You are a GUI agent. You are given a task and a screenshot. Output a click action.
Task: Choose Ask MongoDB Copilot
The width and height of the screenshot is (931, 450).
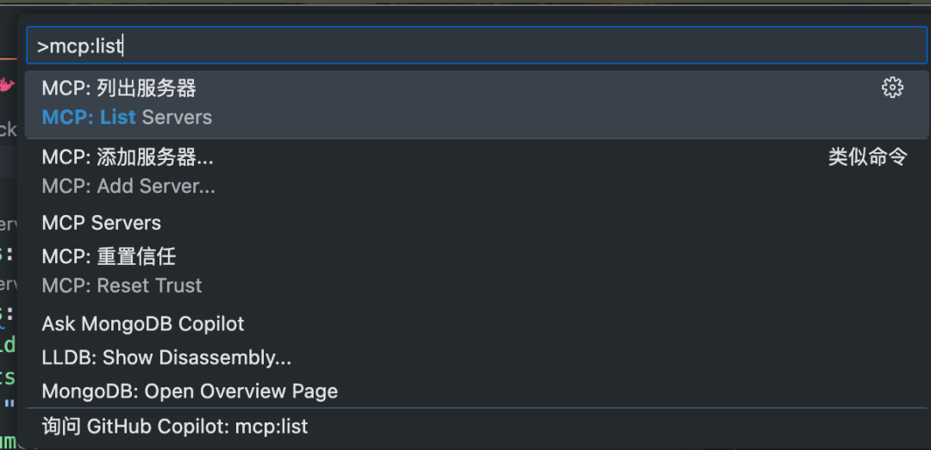coord(143,324)
